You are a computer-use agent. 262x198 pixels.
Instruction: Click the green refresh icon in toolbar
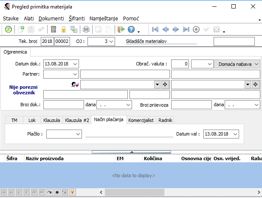pos(8,29)
